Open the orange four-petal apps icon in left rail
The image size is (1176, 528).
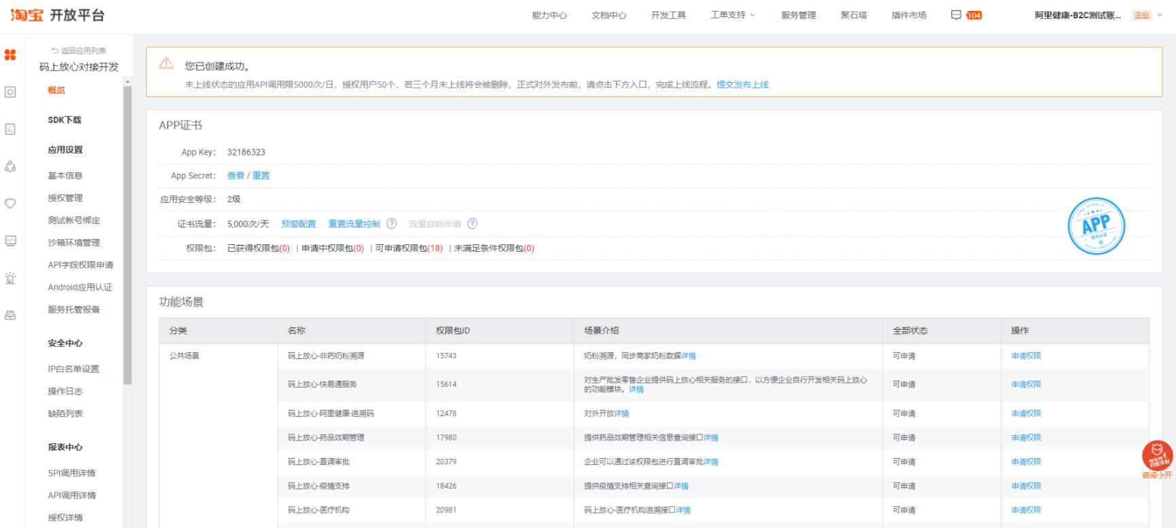point(10,55)
